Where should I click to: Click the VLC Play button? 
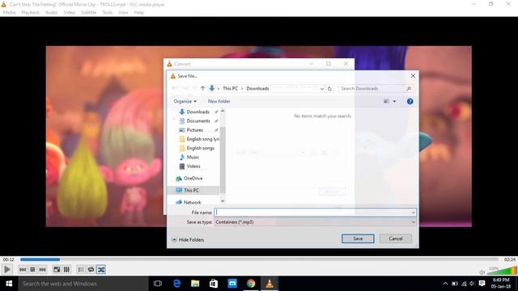(x=6, y=269)
